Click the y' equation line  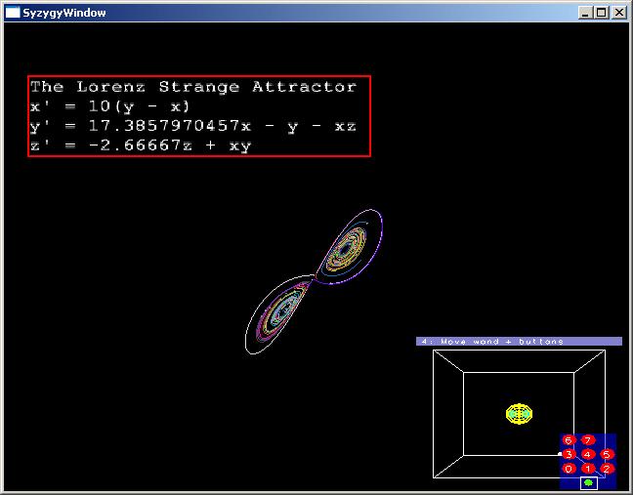pos(193,126)
